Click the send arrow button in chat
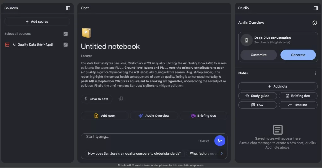322x168 pixels. coord(220,141)
